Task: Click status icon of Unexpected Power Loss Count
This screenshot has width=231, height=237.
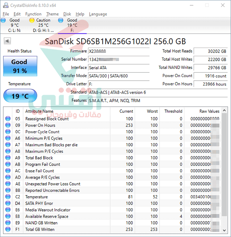Action: click(x=8, y=183)
